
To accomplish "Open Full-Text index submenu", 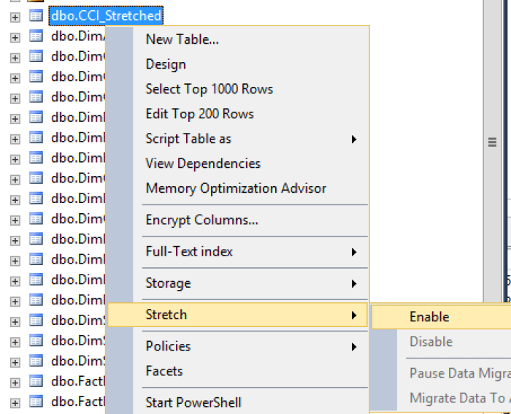I will pos(189,252).
